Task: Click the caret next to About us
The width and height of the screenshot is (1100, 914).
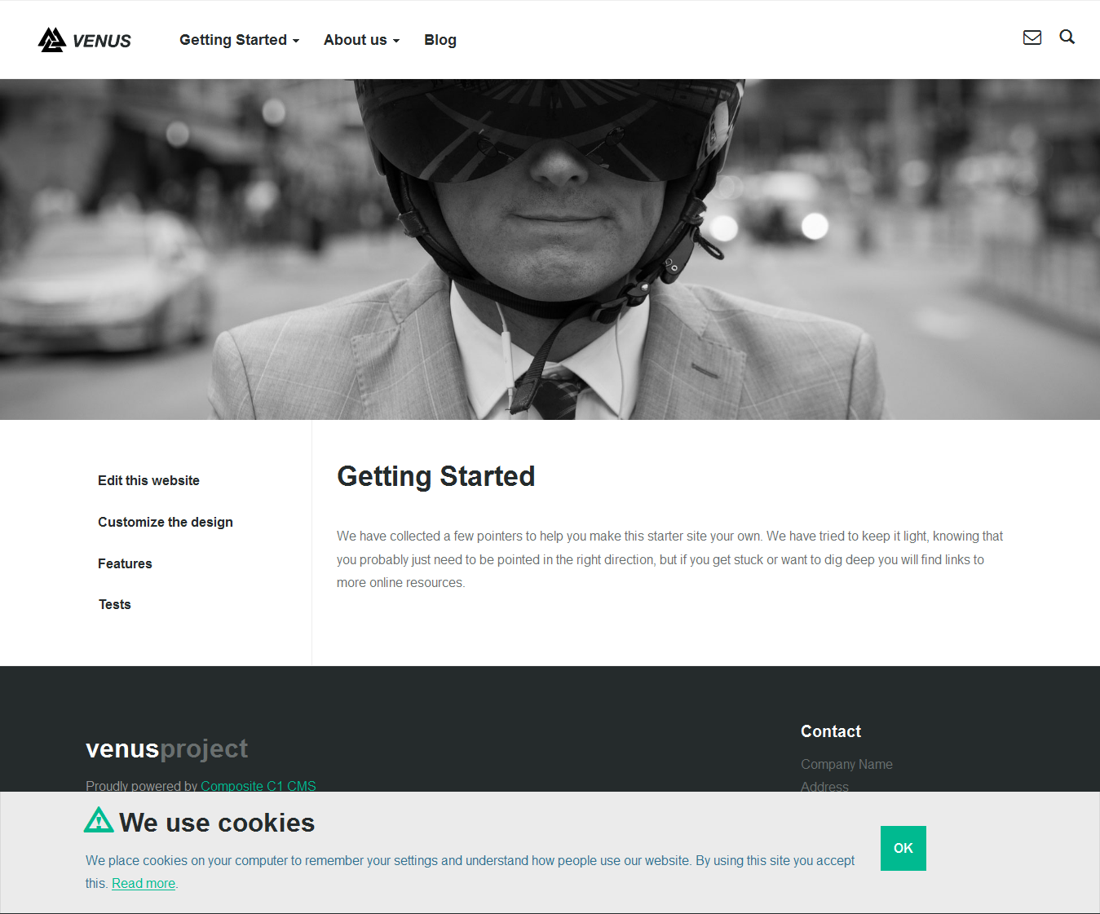Action: [396, 41]
